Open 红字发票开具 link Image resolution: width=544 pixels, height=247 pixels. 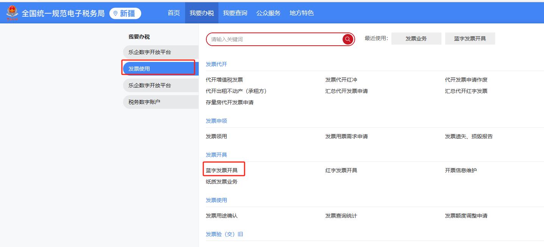point(341,170)
